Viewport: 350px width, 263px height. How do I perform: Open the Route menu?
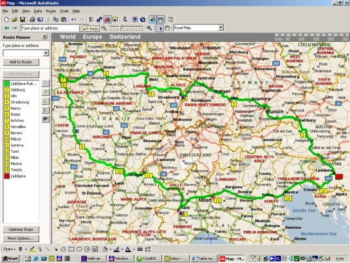click(51, 11)
